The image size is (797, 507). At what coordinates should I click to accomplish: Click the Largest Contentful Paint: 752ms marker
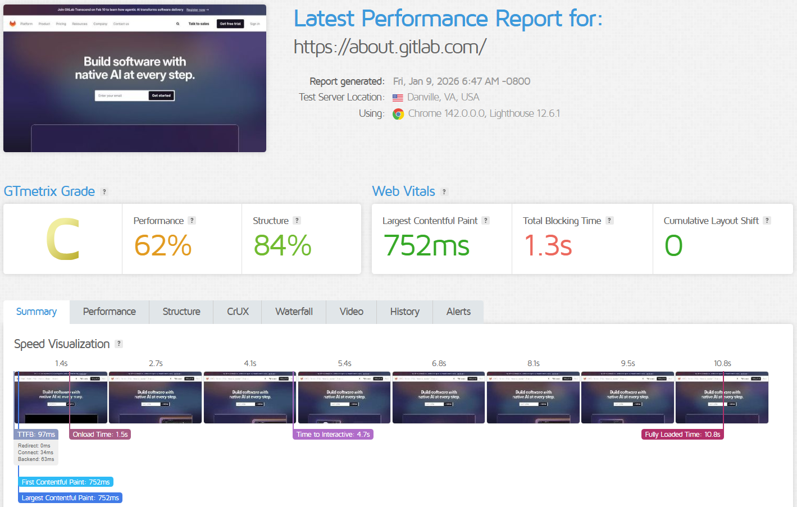tap(70, 498)
